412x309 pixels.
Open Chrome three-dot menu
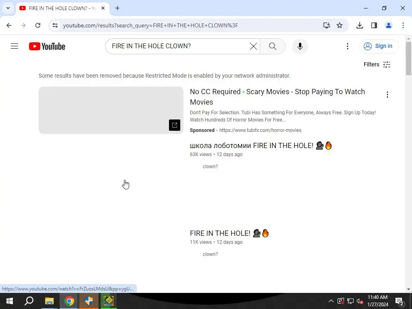coord(403,25)
